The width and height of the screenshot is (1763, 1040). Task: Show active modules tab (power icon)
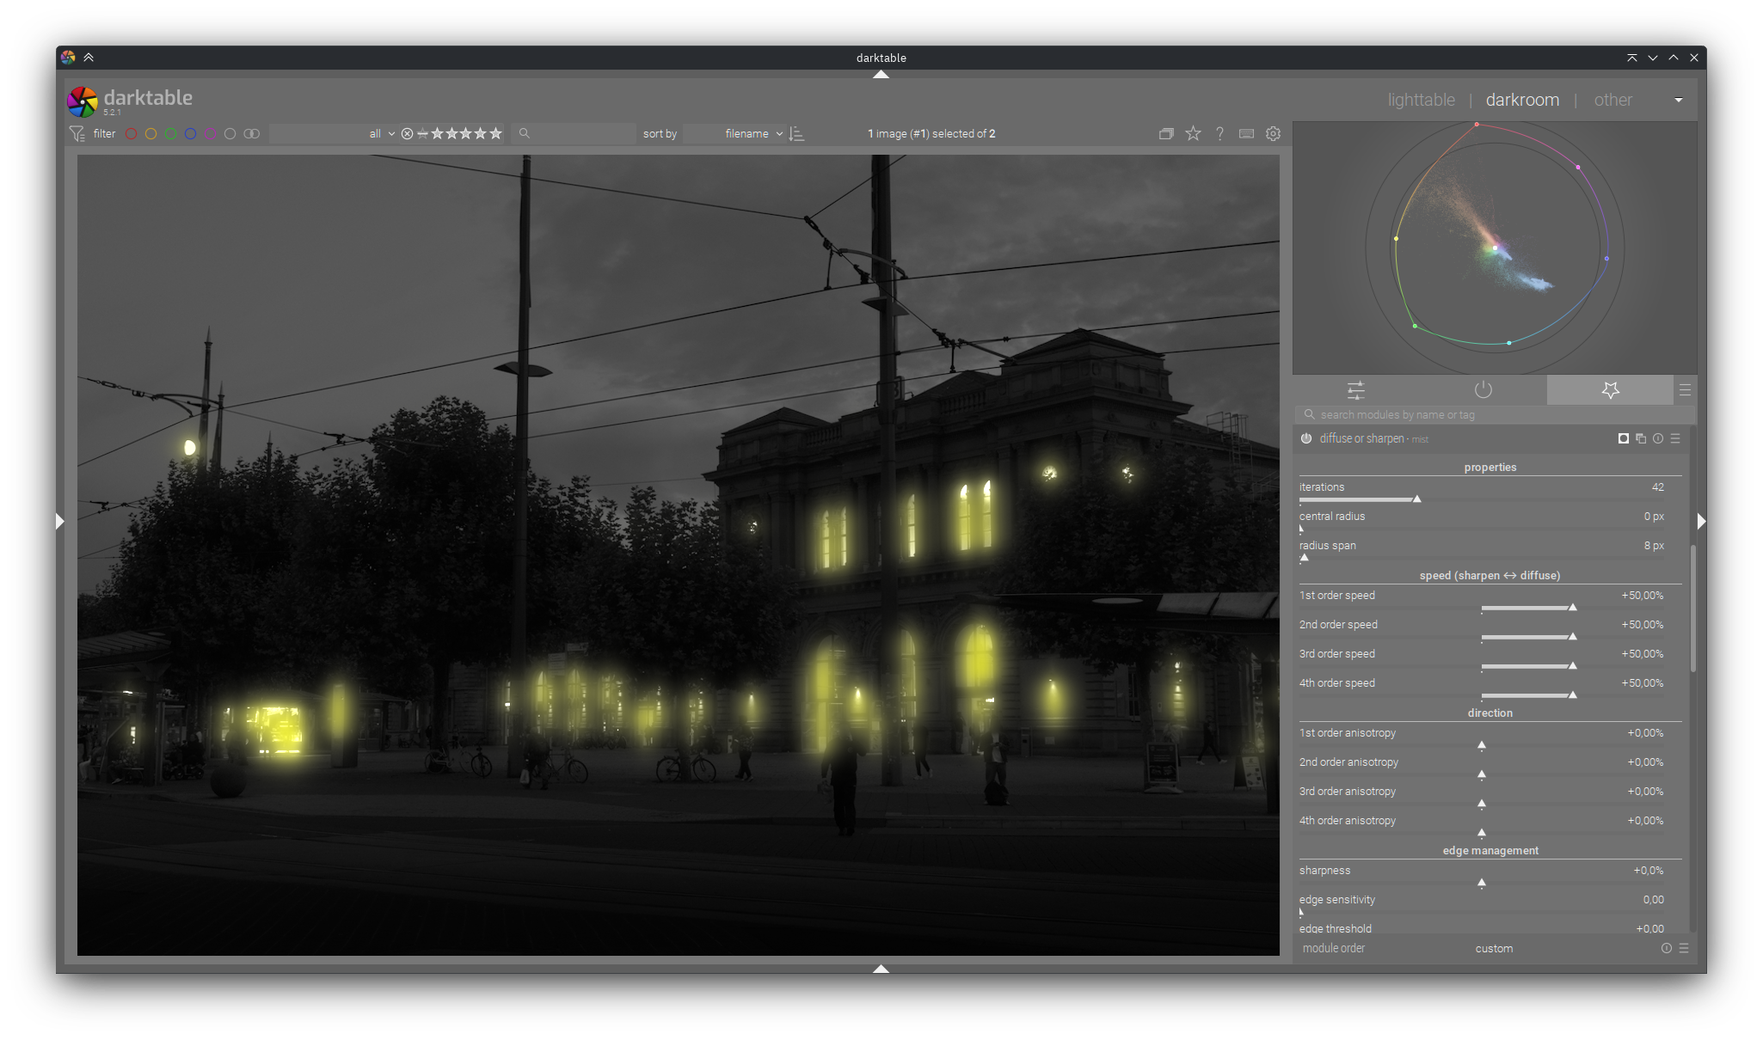click(1483, 390)
